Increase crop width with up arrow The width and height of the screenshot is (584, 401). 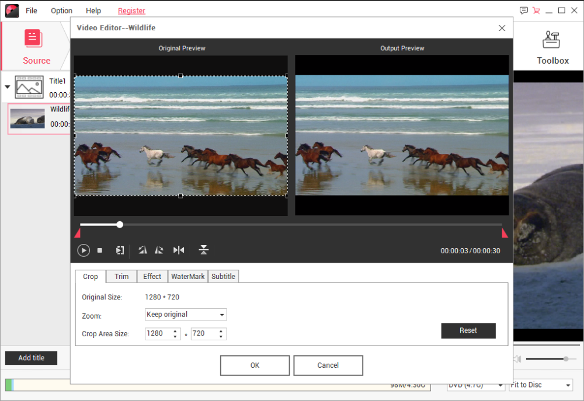pyautogui.click(x=175, y=330)
